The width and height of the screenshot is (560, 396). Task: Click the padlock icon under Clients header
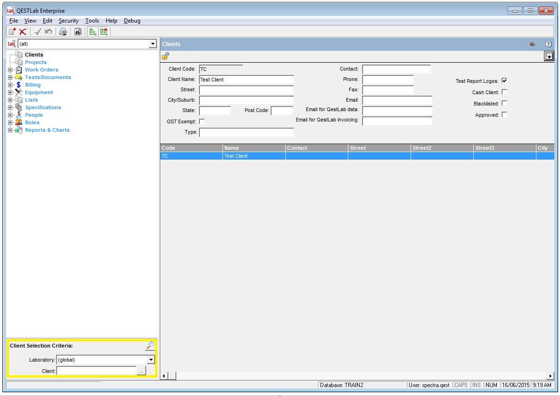pos(165,56)
